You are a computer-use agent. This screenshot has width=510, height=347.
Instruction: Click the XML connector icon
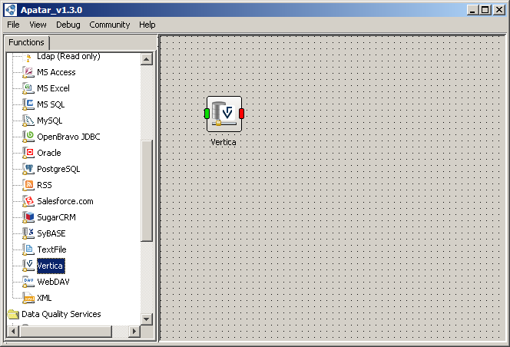coord(28,298)
